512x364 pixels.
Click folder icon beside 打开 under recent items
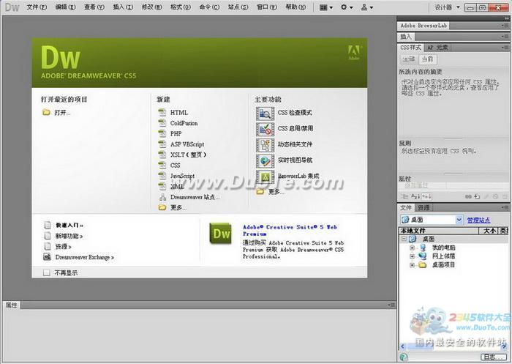[46, 113]
